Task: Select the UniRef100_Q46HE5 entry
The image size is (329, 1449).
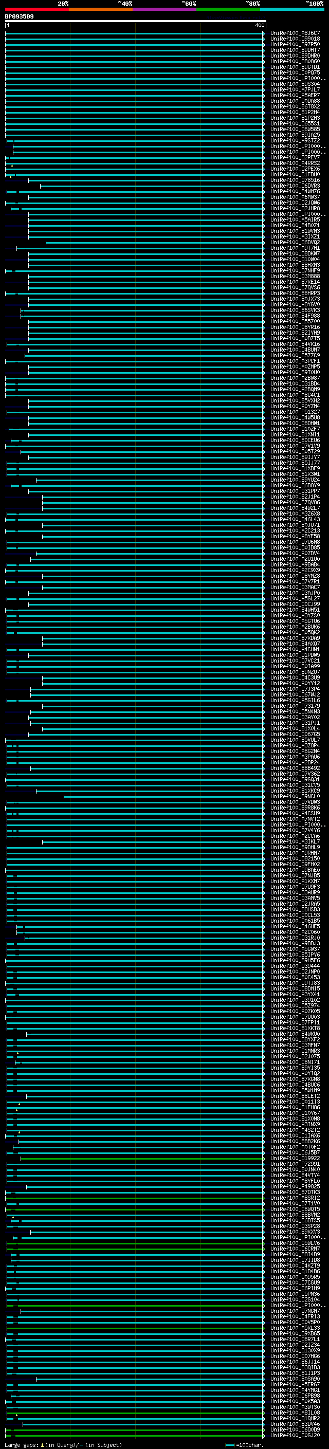Action: coord(295,926)
